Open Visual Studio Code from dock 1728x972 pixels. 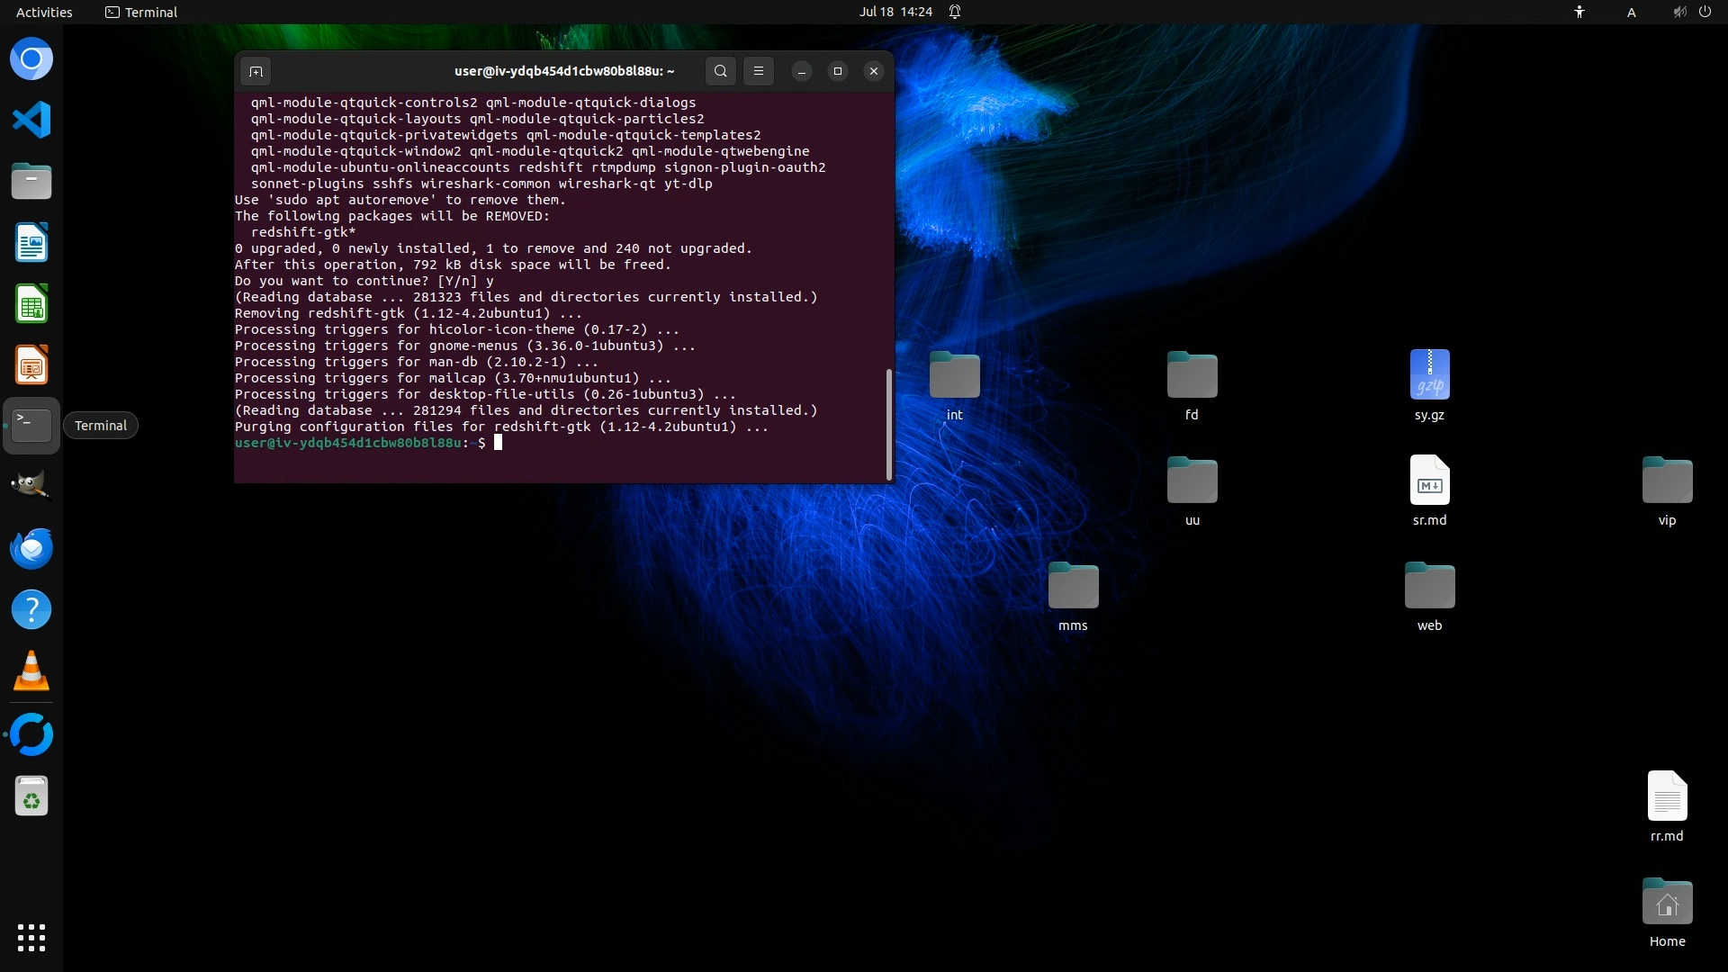click(31, 120)
